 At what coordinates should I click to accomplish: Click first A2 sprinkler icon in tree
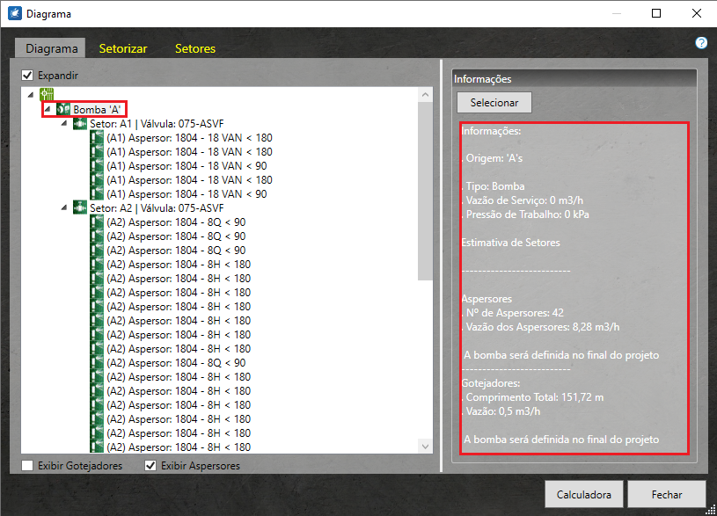click(97, 222)
